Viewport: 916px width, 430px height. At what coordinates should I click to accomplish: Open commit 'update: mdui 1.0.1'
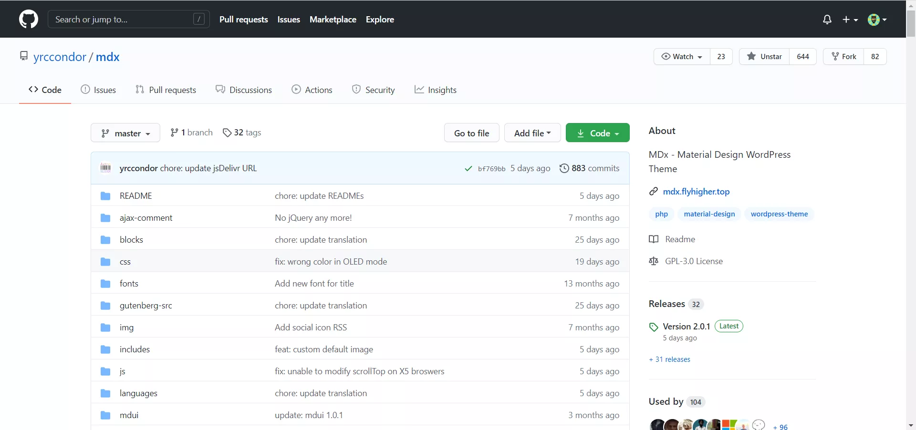click(x=309, y=415)
